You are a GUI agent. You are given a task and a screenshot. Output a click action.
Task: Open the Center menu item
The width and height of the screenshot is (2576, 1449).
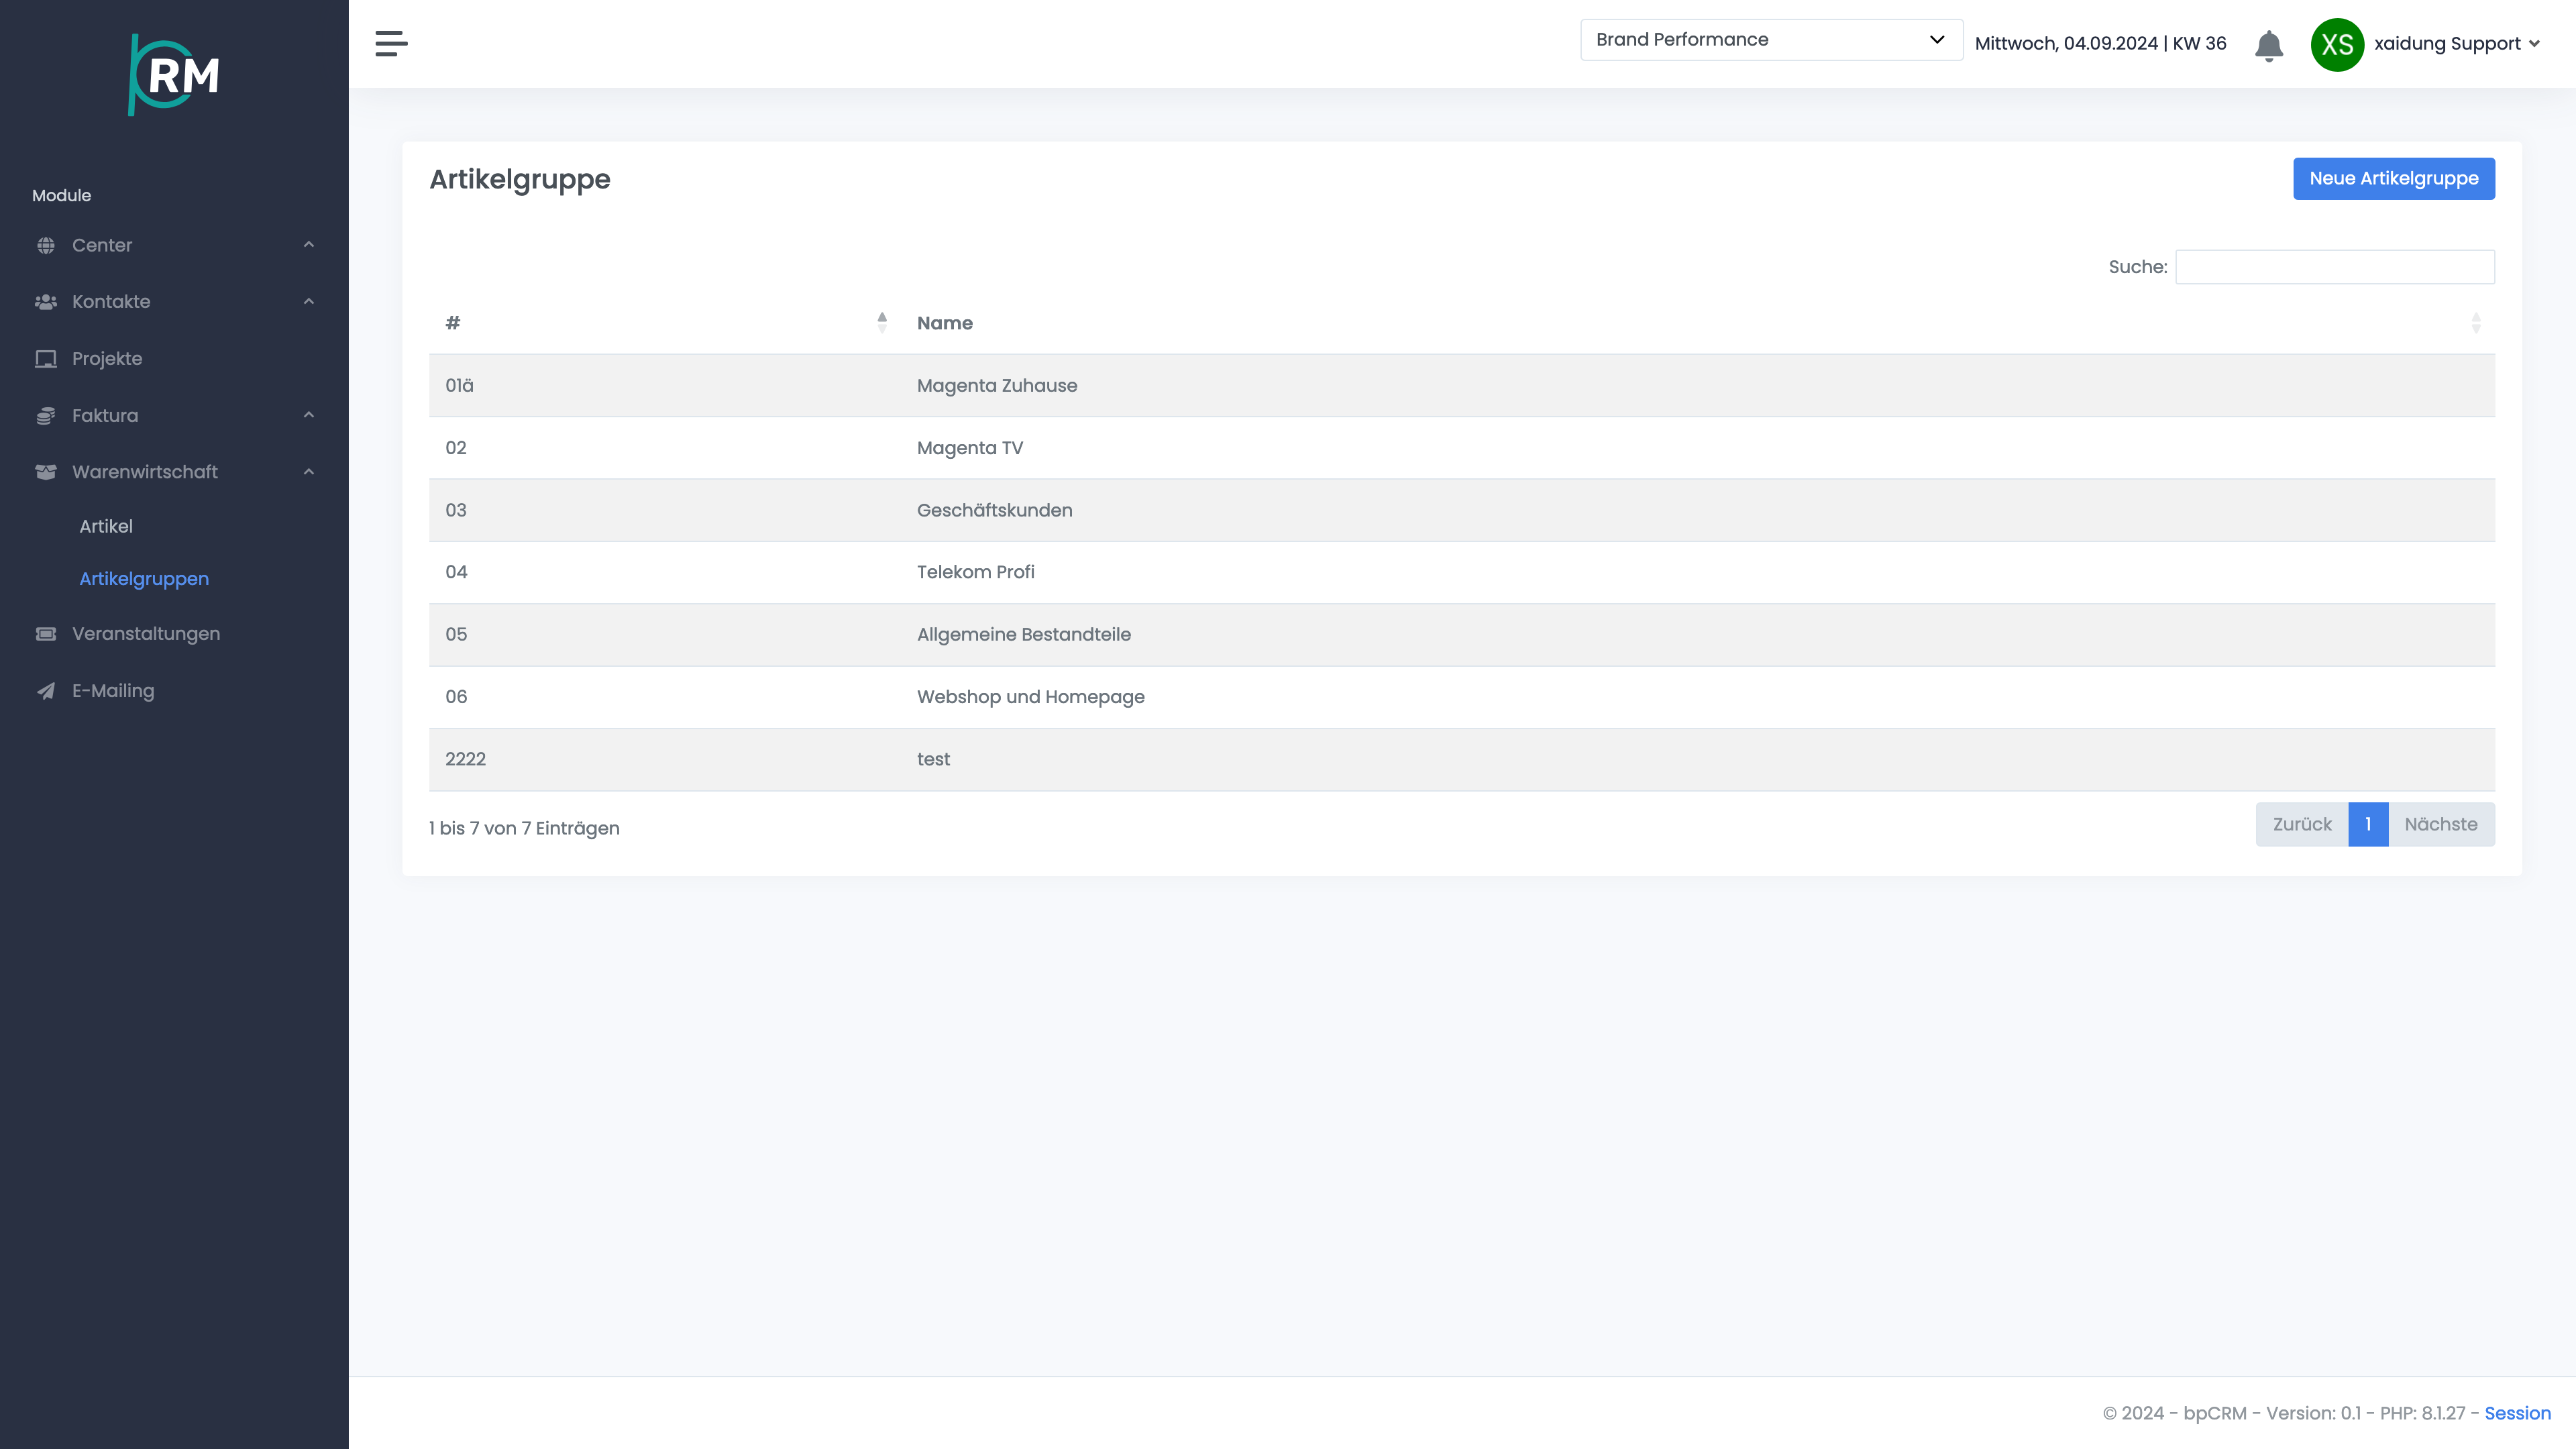coord(102,245)
